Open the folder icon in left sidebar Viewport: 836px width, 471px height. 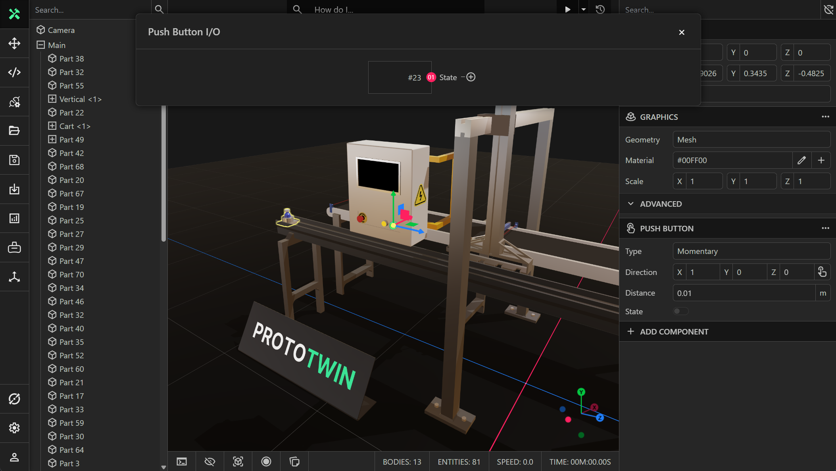(14, 131)
